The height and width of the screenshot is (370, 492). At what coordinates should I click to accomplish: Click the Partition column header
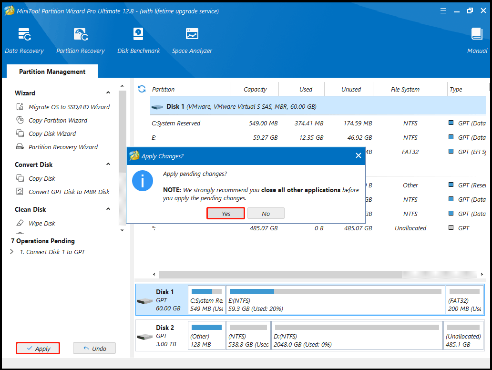(x=190, y=90)
